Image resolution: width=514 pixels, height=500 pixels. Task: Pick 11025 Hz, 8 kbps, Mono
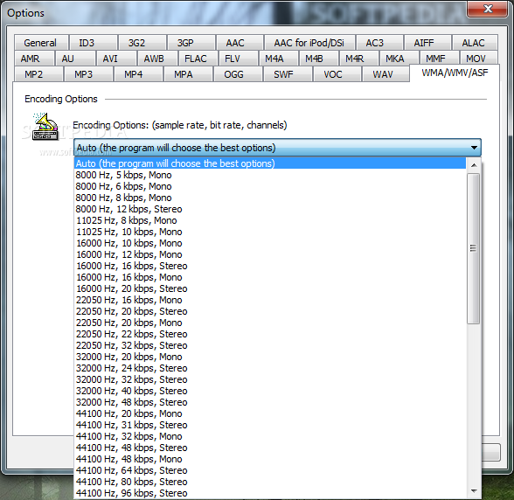(270, 220)
